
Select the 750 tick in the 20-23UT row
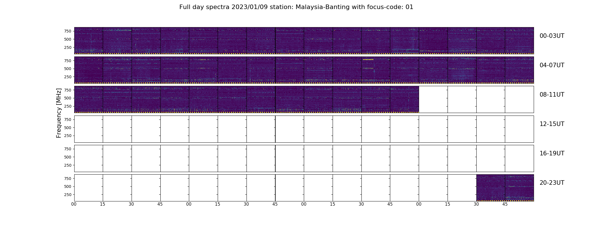pos(67,179)
